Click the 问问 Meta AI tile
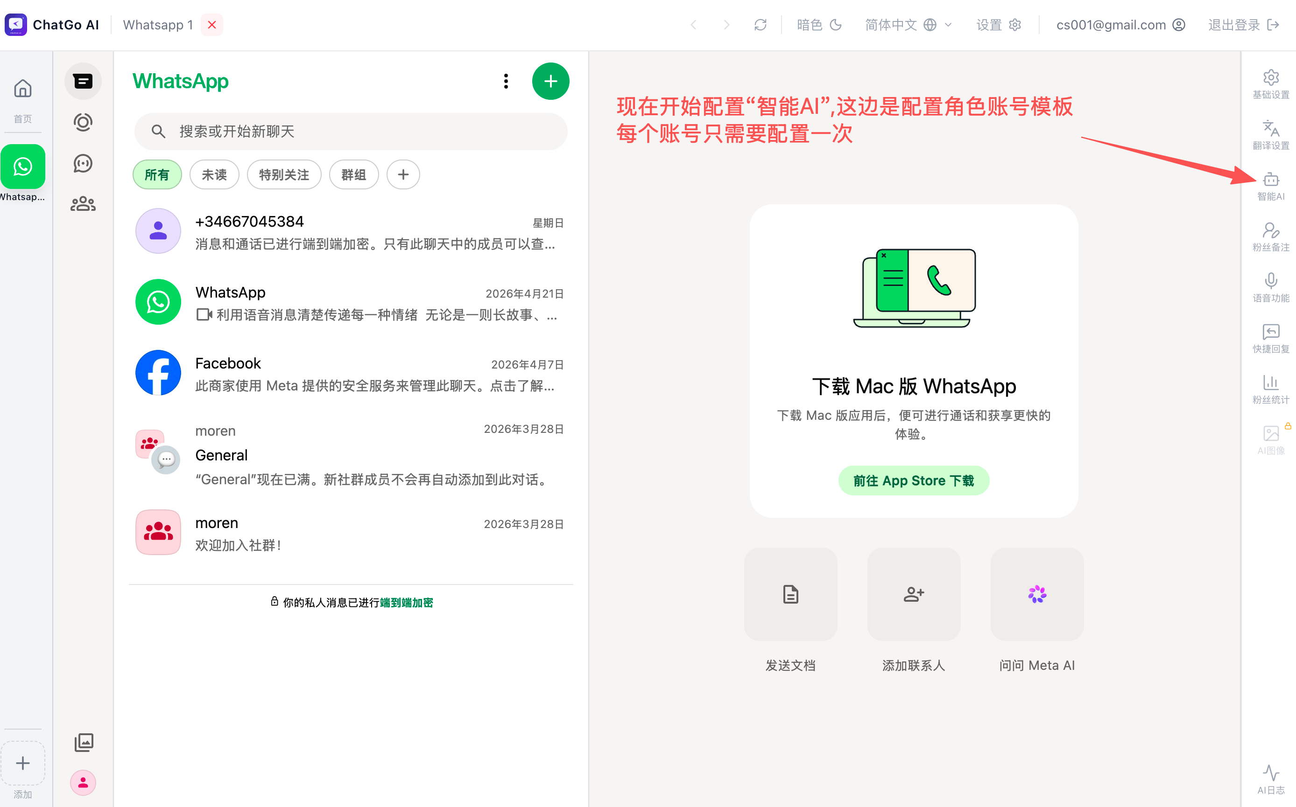 [1037, 594]
